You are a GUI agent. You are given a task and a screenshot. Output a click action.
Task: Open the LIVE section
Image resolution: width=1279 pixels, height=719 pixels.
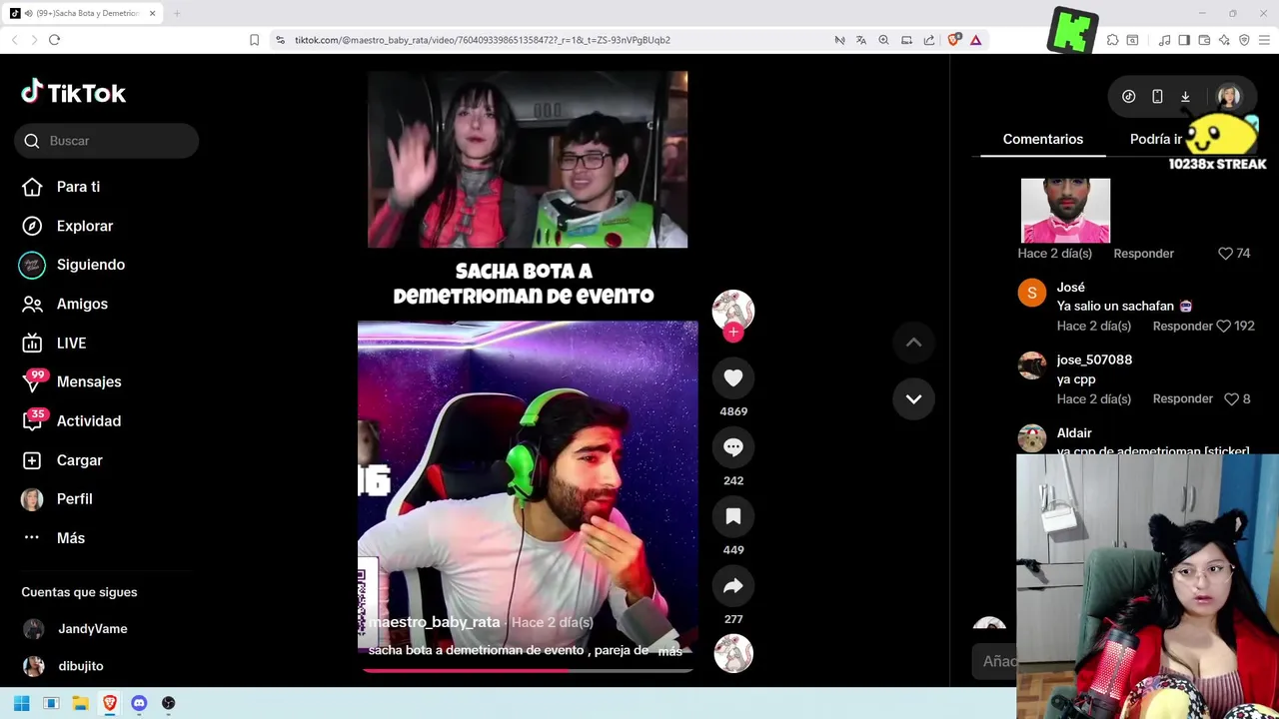(54, 343)
